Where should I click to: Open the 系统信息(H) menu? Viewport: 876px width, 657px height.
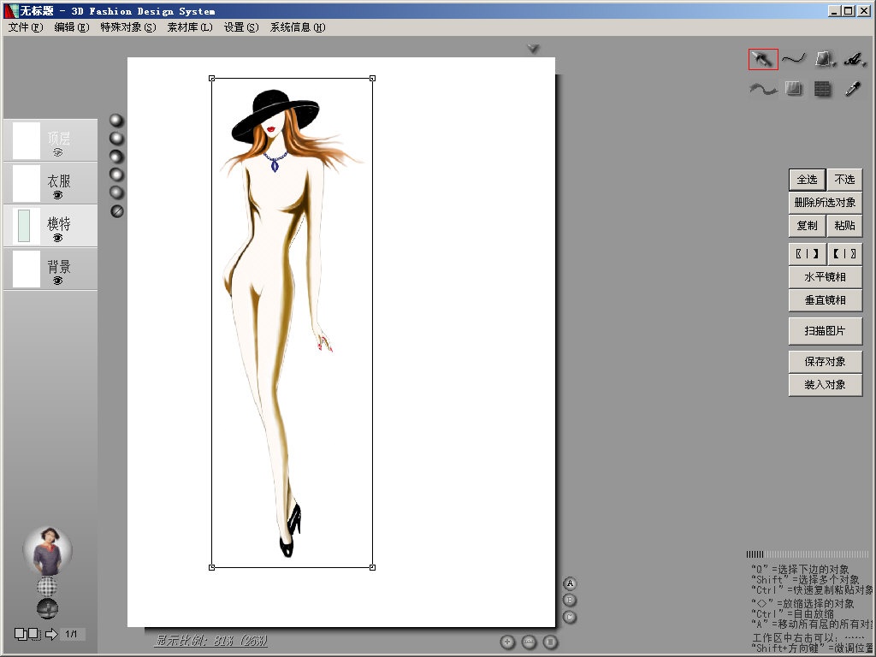[298, 27]
